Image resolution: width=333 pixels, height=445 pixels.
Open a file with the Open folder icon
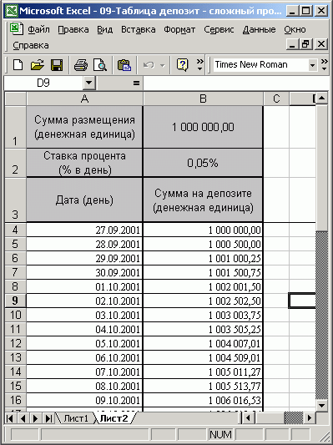click(x=38, y=65)
